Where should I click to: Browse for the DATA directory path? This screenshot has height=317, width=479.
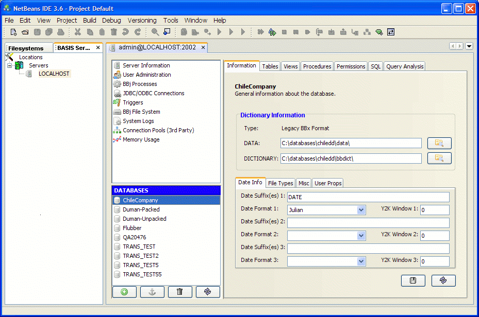439,143
